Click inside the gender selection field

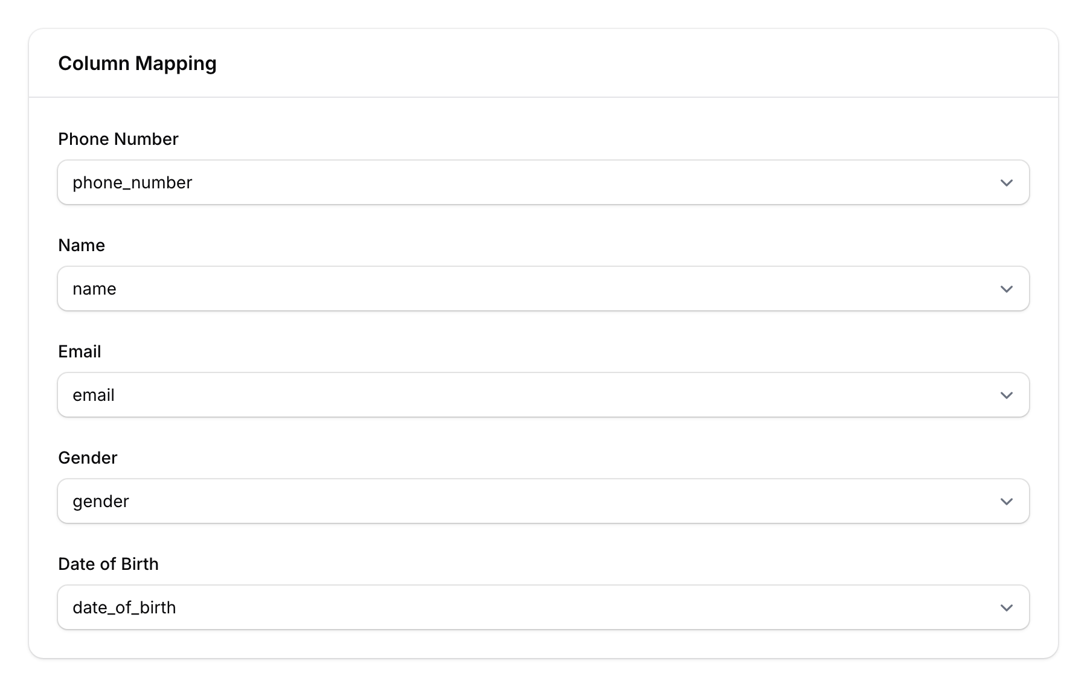click(423, 501)
